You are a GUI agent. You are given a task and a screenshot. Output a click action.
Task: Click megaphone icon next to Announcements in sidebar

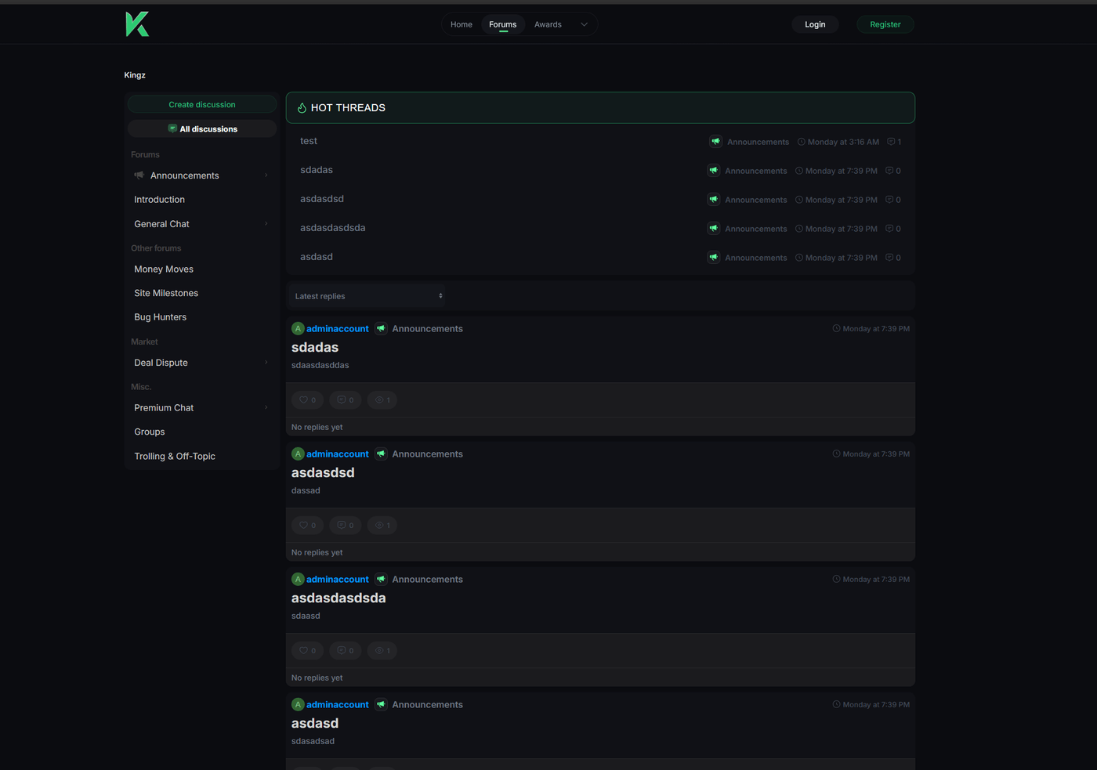pyautogui.click(x=139, y=175)
